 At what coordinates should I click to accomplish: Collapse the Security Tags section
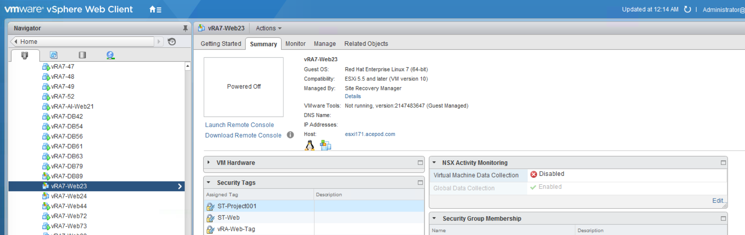(208, 182)
